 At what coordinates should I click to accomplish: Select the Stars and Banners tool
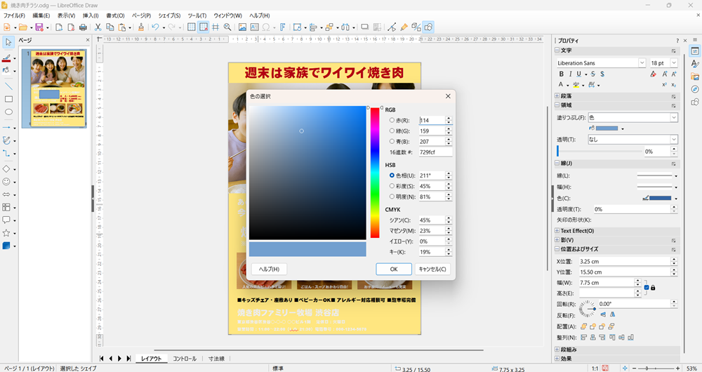coord(6,233)
